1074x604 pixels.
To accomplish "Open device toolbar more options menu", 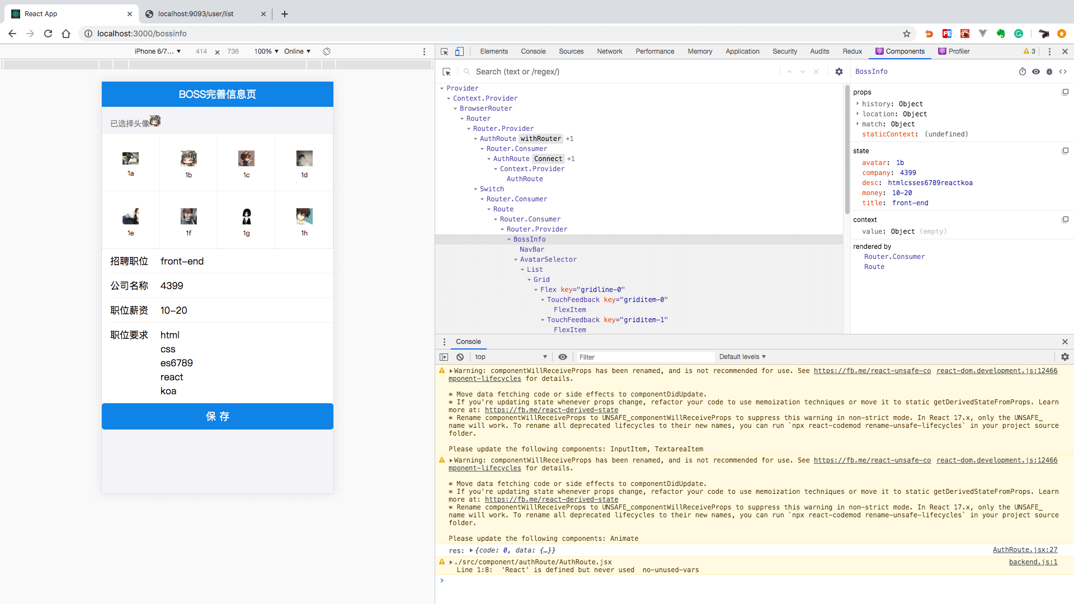I will click(x=424, y=51).
